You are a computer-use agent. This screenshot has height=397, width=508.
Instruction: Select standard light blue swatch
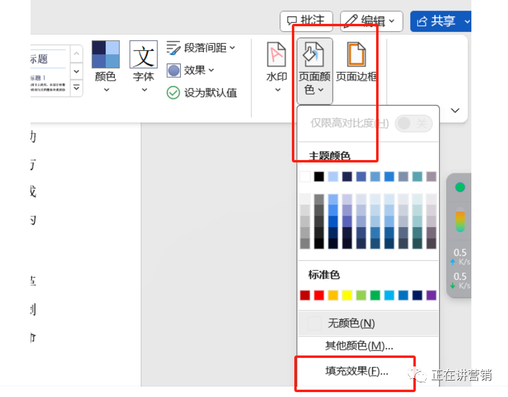coord(389,295)
